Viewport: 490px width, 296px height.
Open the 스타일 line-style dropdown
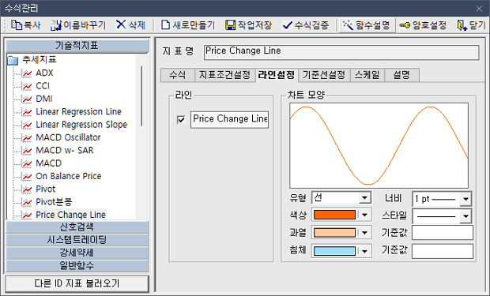tap(465, 215)
